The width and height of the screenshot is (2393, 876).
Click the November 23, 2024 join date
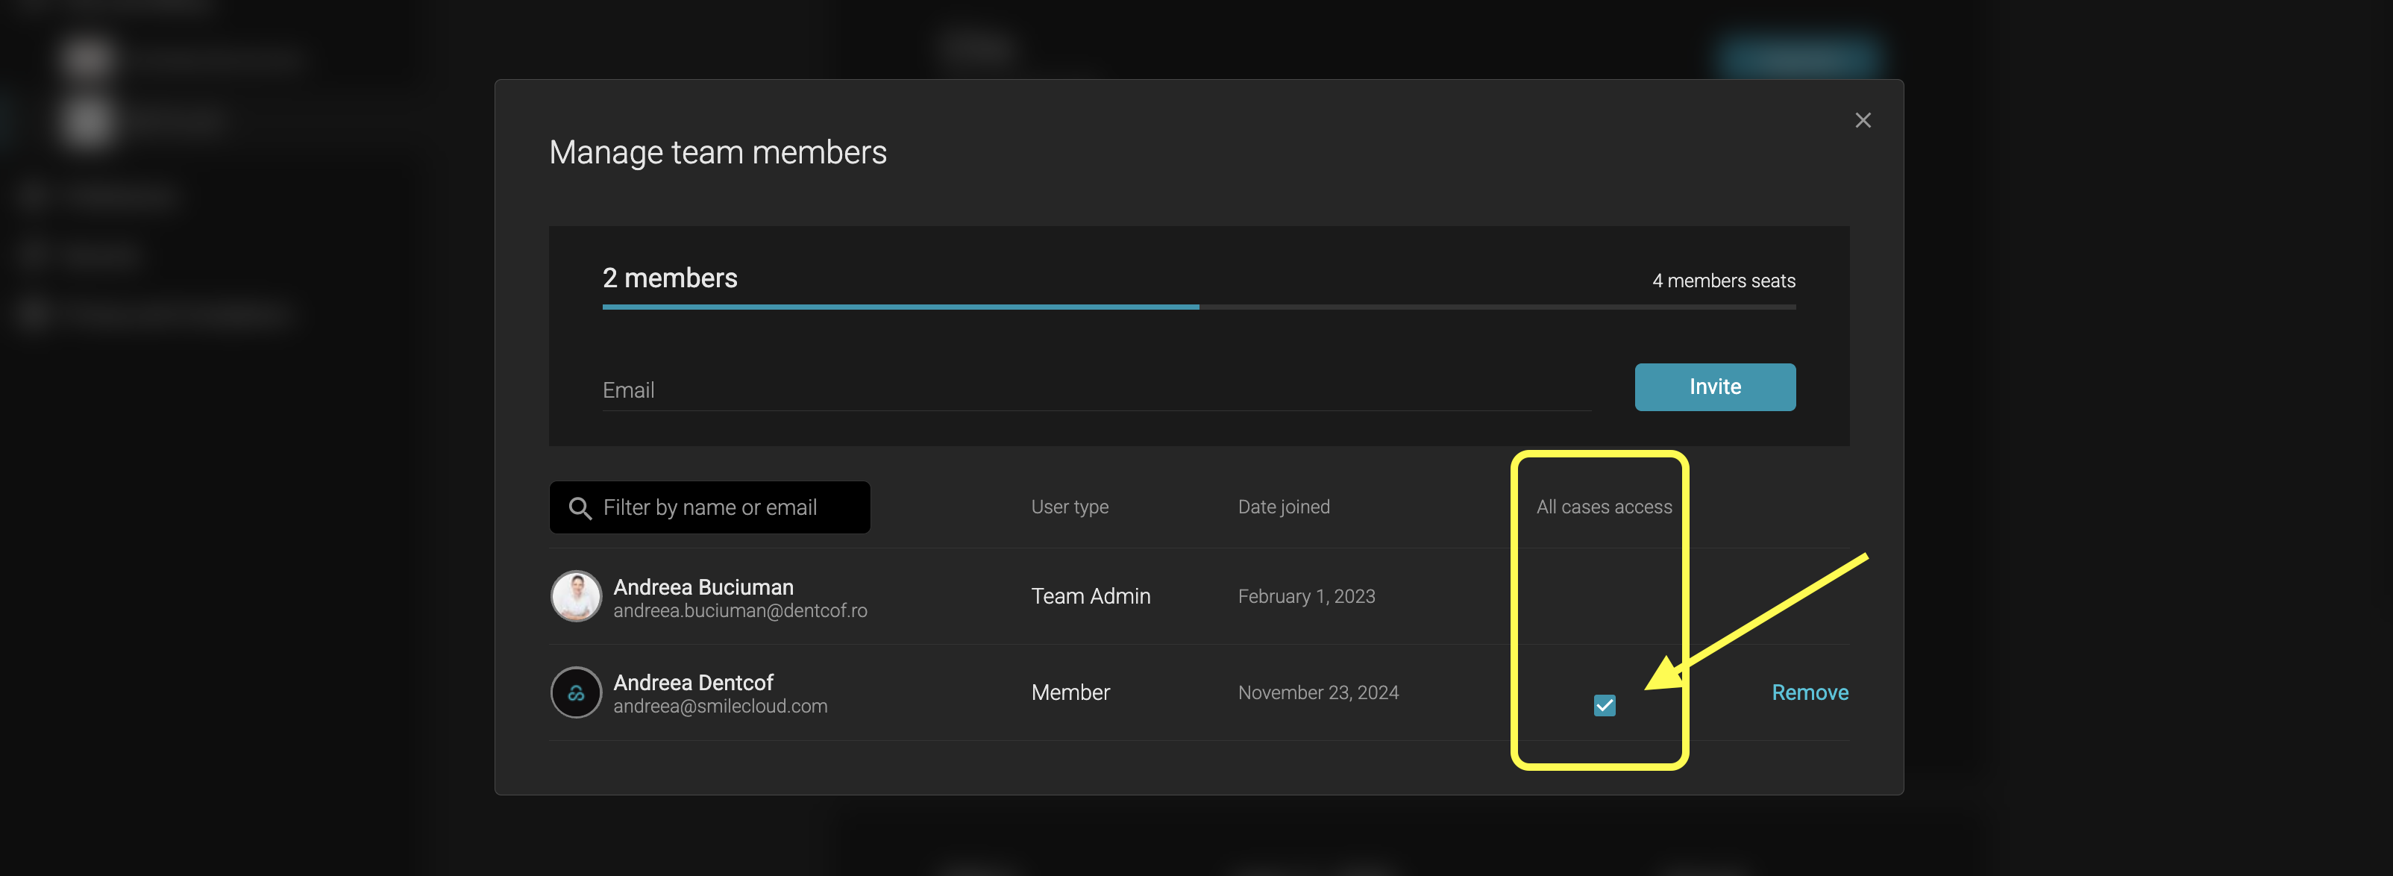coord(1317,693)
